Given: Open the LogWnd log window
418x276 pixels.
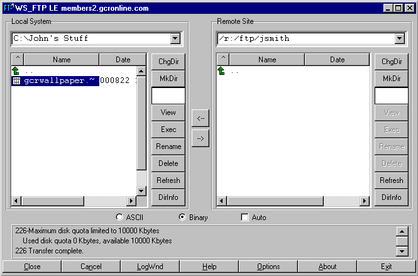Looking at the screenshot, I should [150, 267].
